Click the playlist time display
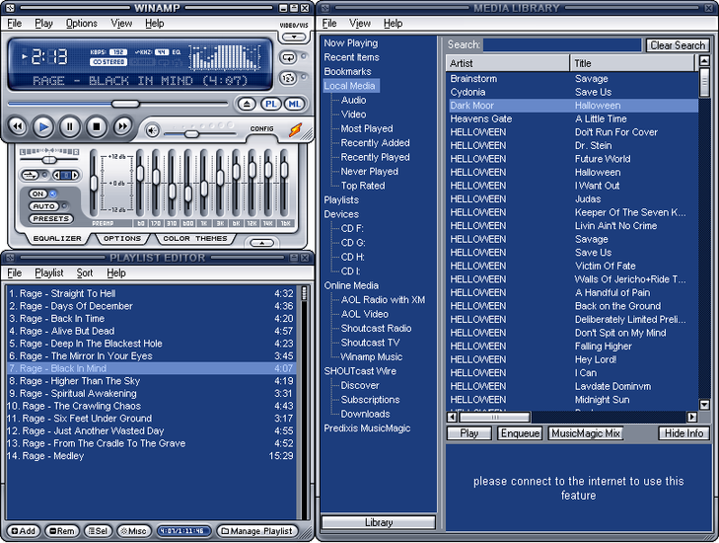 181,531
